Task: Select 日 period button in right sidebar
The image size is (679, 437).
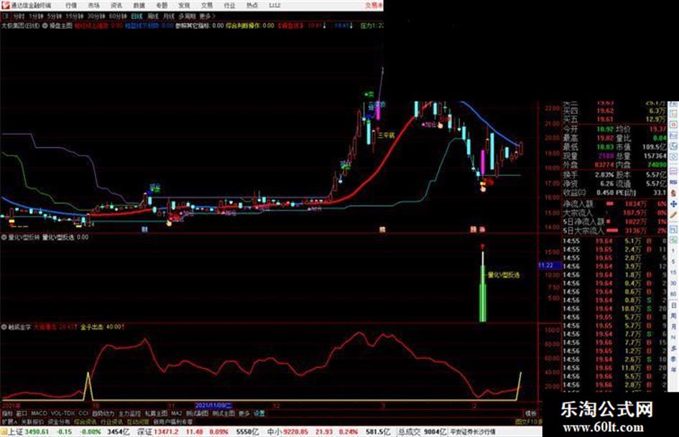Action: click(x=673, y=305)
